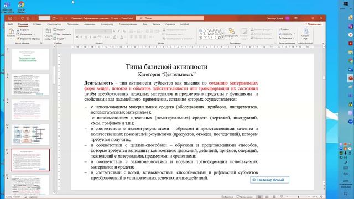Image resolution: width=354 pixels, height=199 pixels.
Task: Expand the shapes gallery More arrow
Action: tap(223, 38)
